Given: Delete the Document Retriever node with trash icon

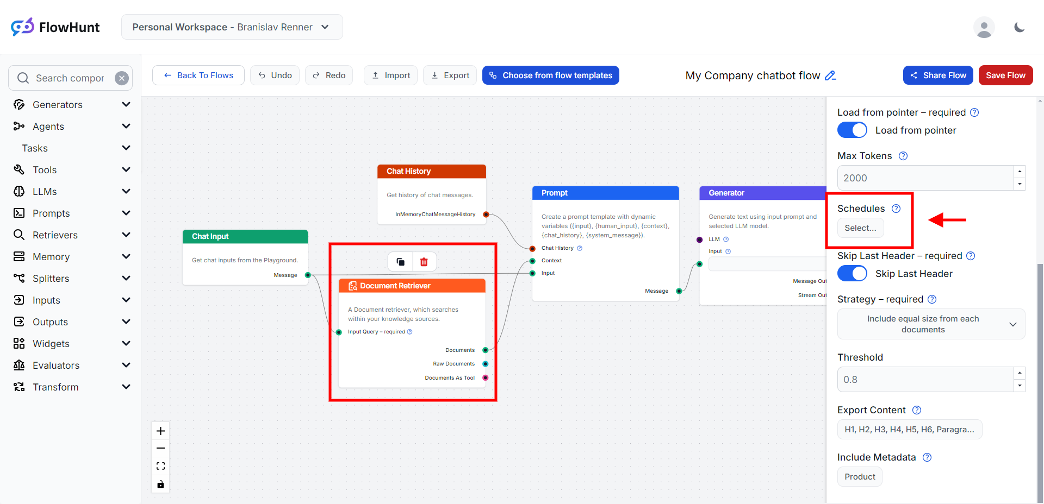Looking at the screenshot, I should (424, 262).
